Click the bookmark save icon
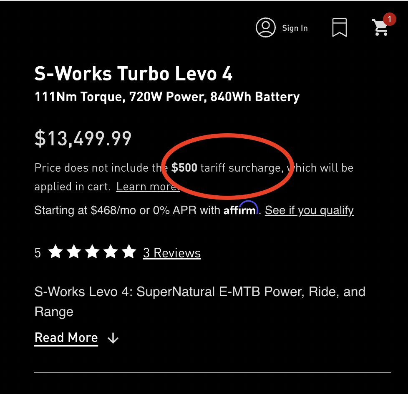 (x=339, y=27)
